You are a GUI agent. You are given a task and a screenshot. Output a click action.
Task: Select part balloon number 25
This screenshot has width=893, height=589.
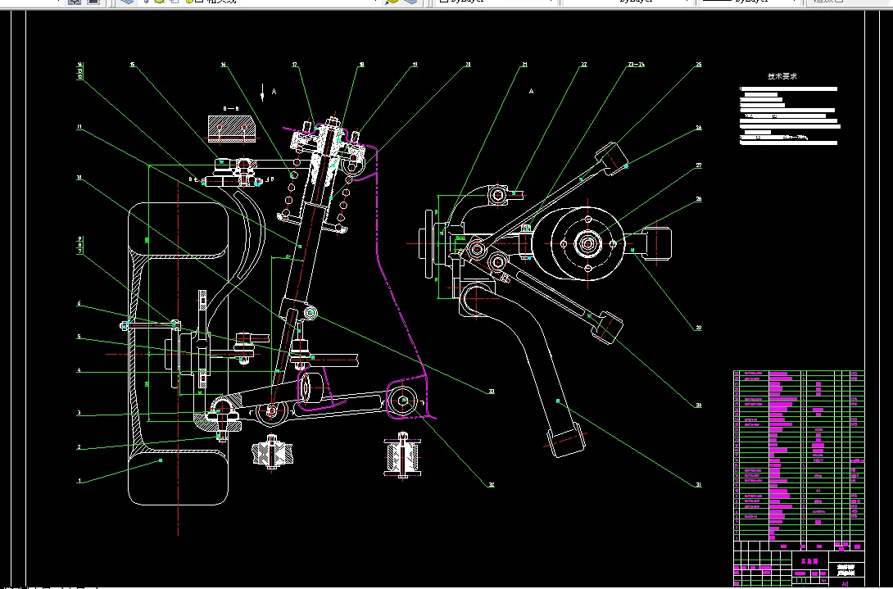[699, 65]
